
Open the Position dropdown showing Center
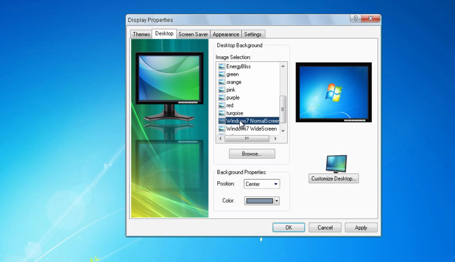click(x=262, y=184)
